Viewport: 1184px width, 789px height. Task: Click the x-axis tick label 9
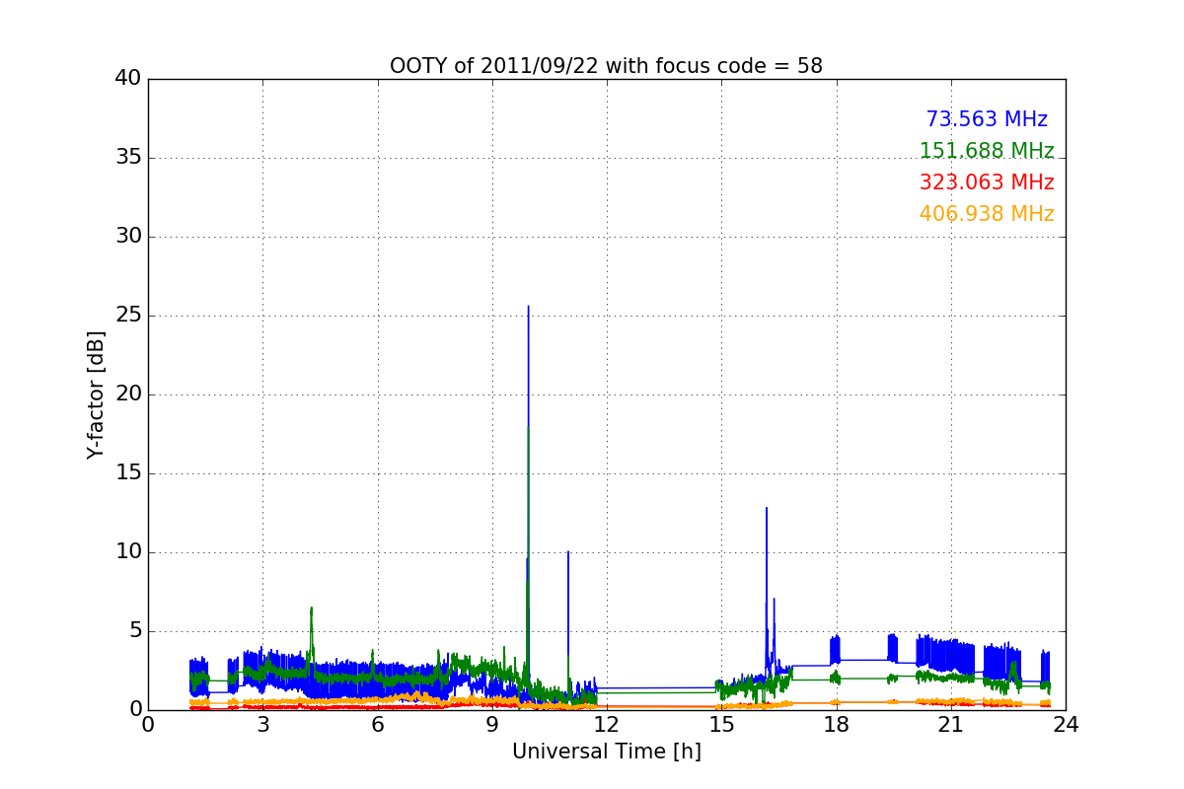pyautogui.click(x=492, y=725)
